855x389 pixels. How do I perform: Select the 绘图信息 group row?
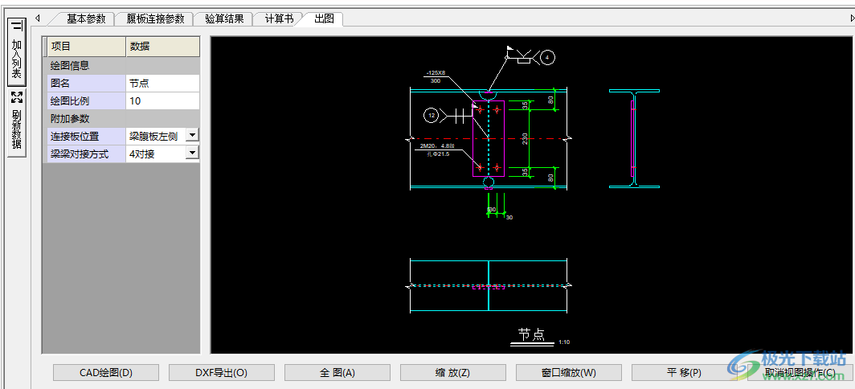(x=123, y=66)
